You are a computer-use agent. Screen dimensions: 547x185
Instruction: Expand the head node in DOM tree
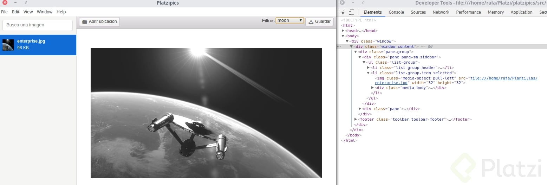(343, 31)
